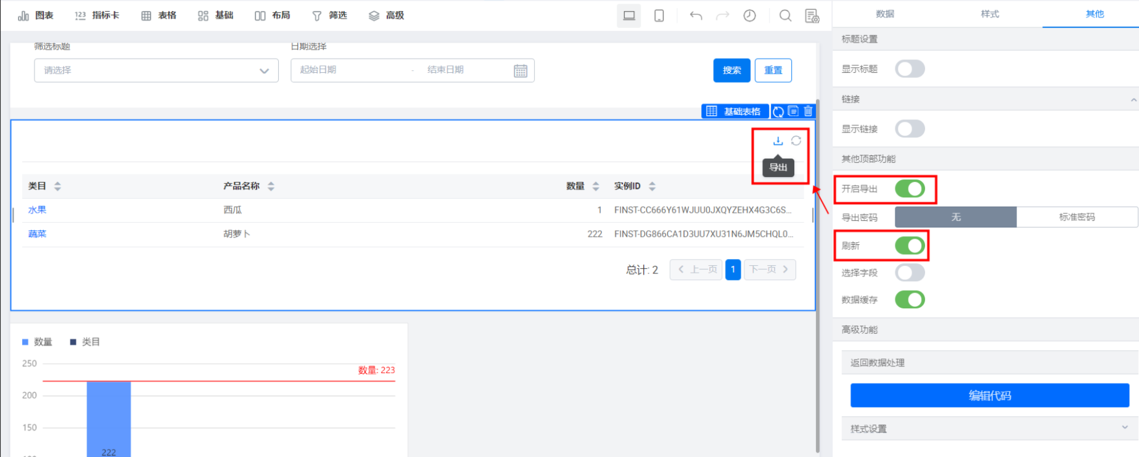The image size is (1139, 457).
Task: Open the 蔬菜 category link
Action: pyautogui.click(x=37, y=234)
